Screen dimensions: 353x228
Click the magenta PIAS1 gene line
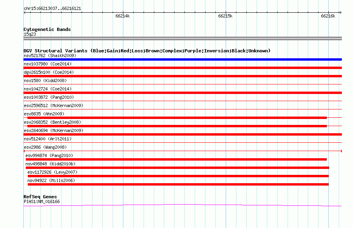pos(182,205)
